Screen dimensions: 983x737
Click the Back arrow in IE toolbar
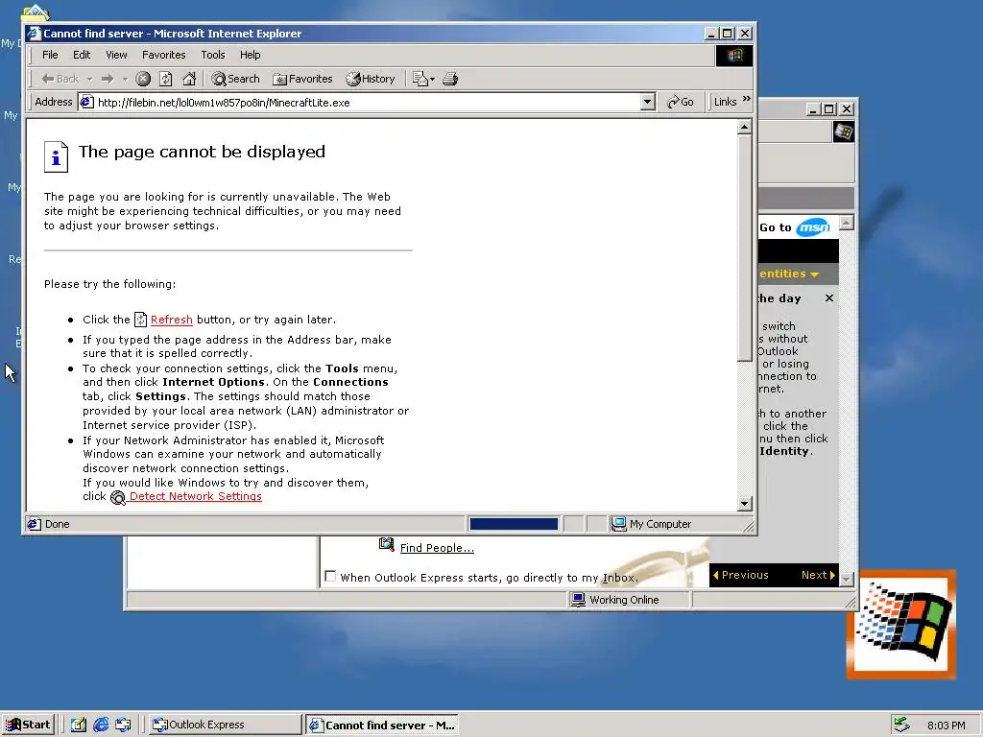pos(60,79)
